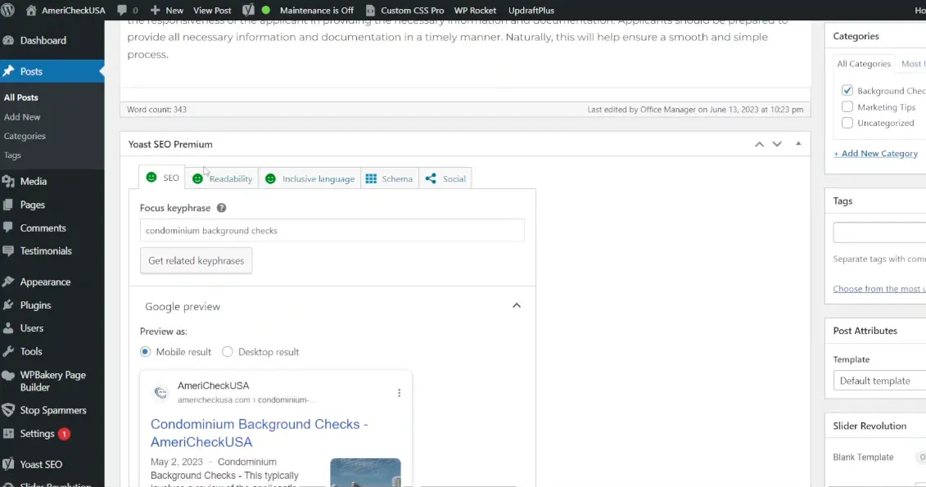
Task: Check the Marketing Tips category
Action: (847, 107)
